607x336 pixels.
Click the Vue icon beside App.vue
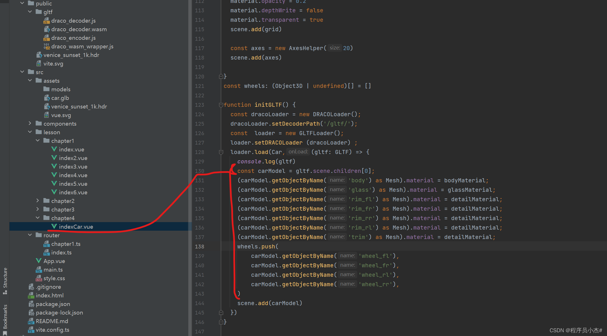point(39,261)
